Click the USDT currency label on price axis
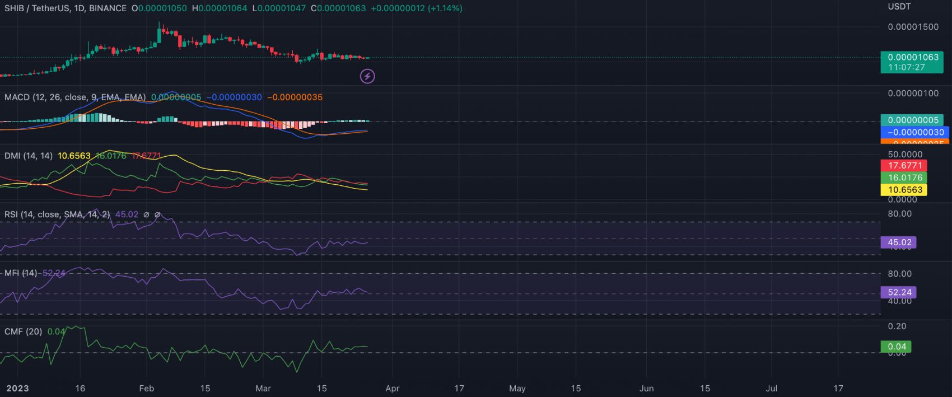 point(899,7)
